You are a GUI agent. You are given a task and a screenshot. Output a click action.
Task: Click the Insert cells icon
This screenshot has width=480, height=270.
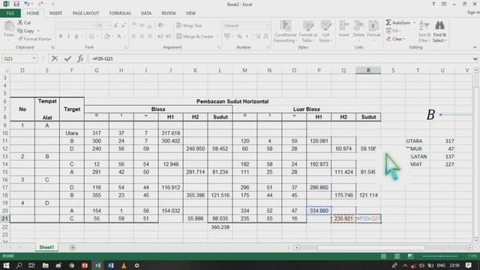[x=343, y=26]
